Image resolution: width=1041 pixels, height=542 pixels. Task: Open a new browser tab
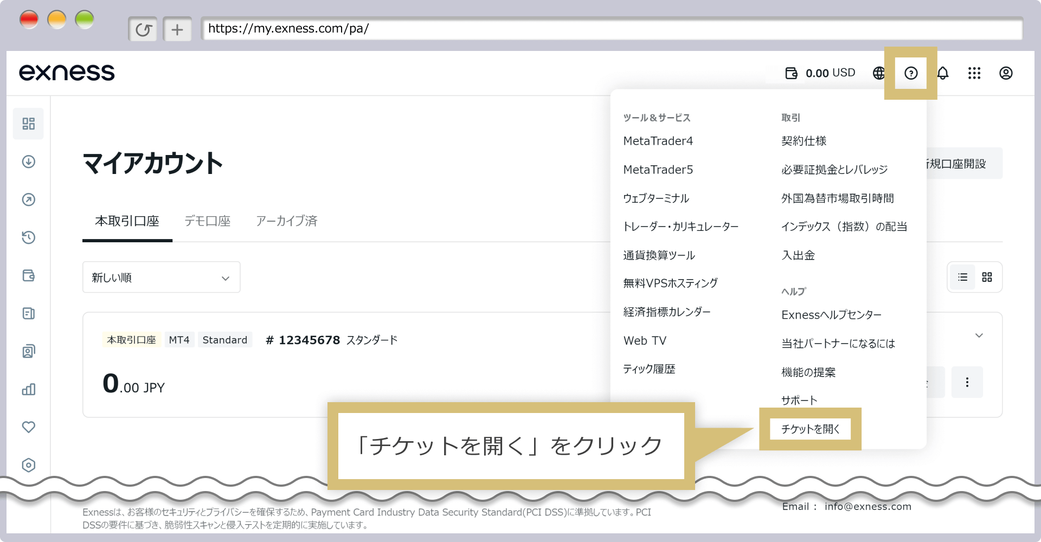[177, 29]
